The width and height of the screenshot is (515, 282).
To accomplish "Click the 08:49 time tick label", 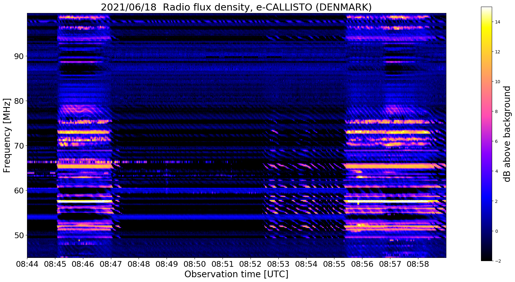I will click(167, 264).
